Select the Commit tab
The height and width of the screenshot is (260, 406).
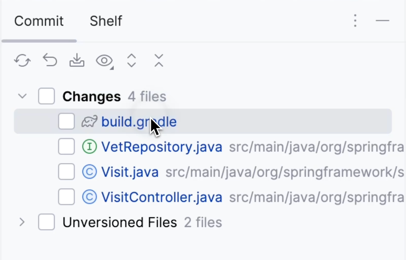[39, 20]
